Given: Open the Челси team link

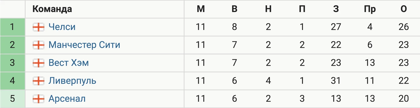Looking at the screenshot, I should coord(62,27).
